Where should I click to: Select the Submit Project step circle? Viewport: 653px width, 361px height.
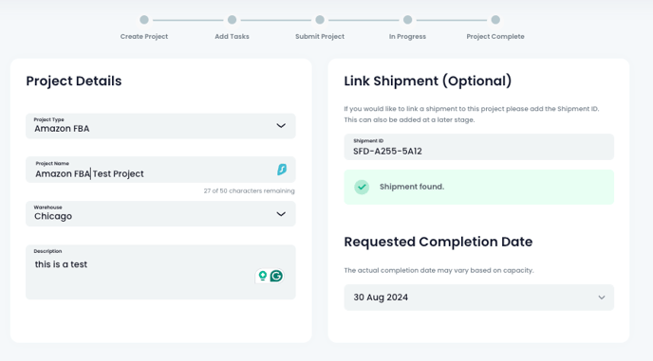[x=320, y=20]
